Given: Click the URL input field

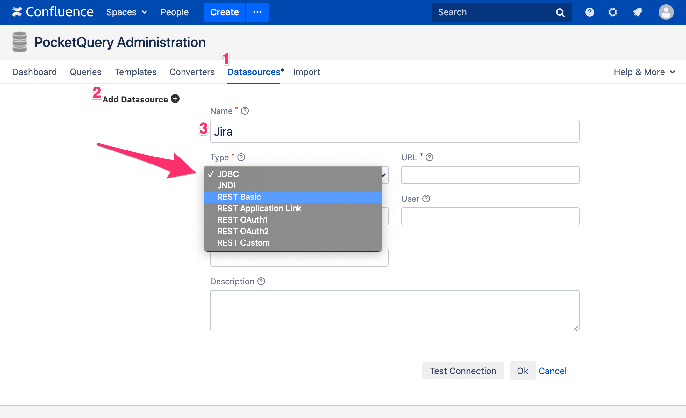Looking at the screenshot, I should (490, 175).
